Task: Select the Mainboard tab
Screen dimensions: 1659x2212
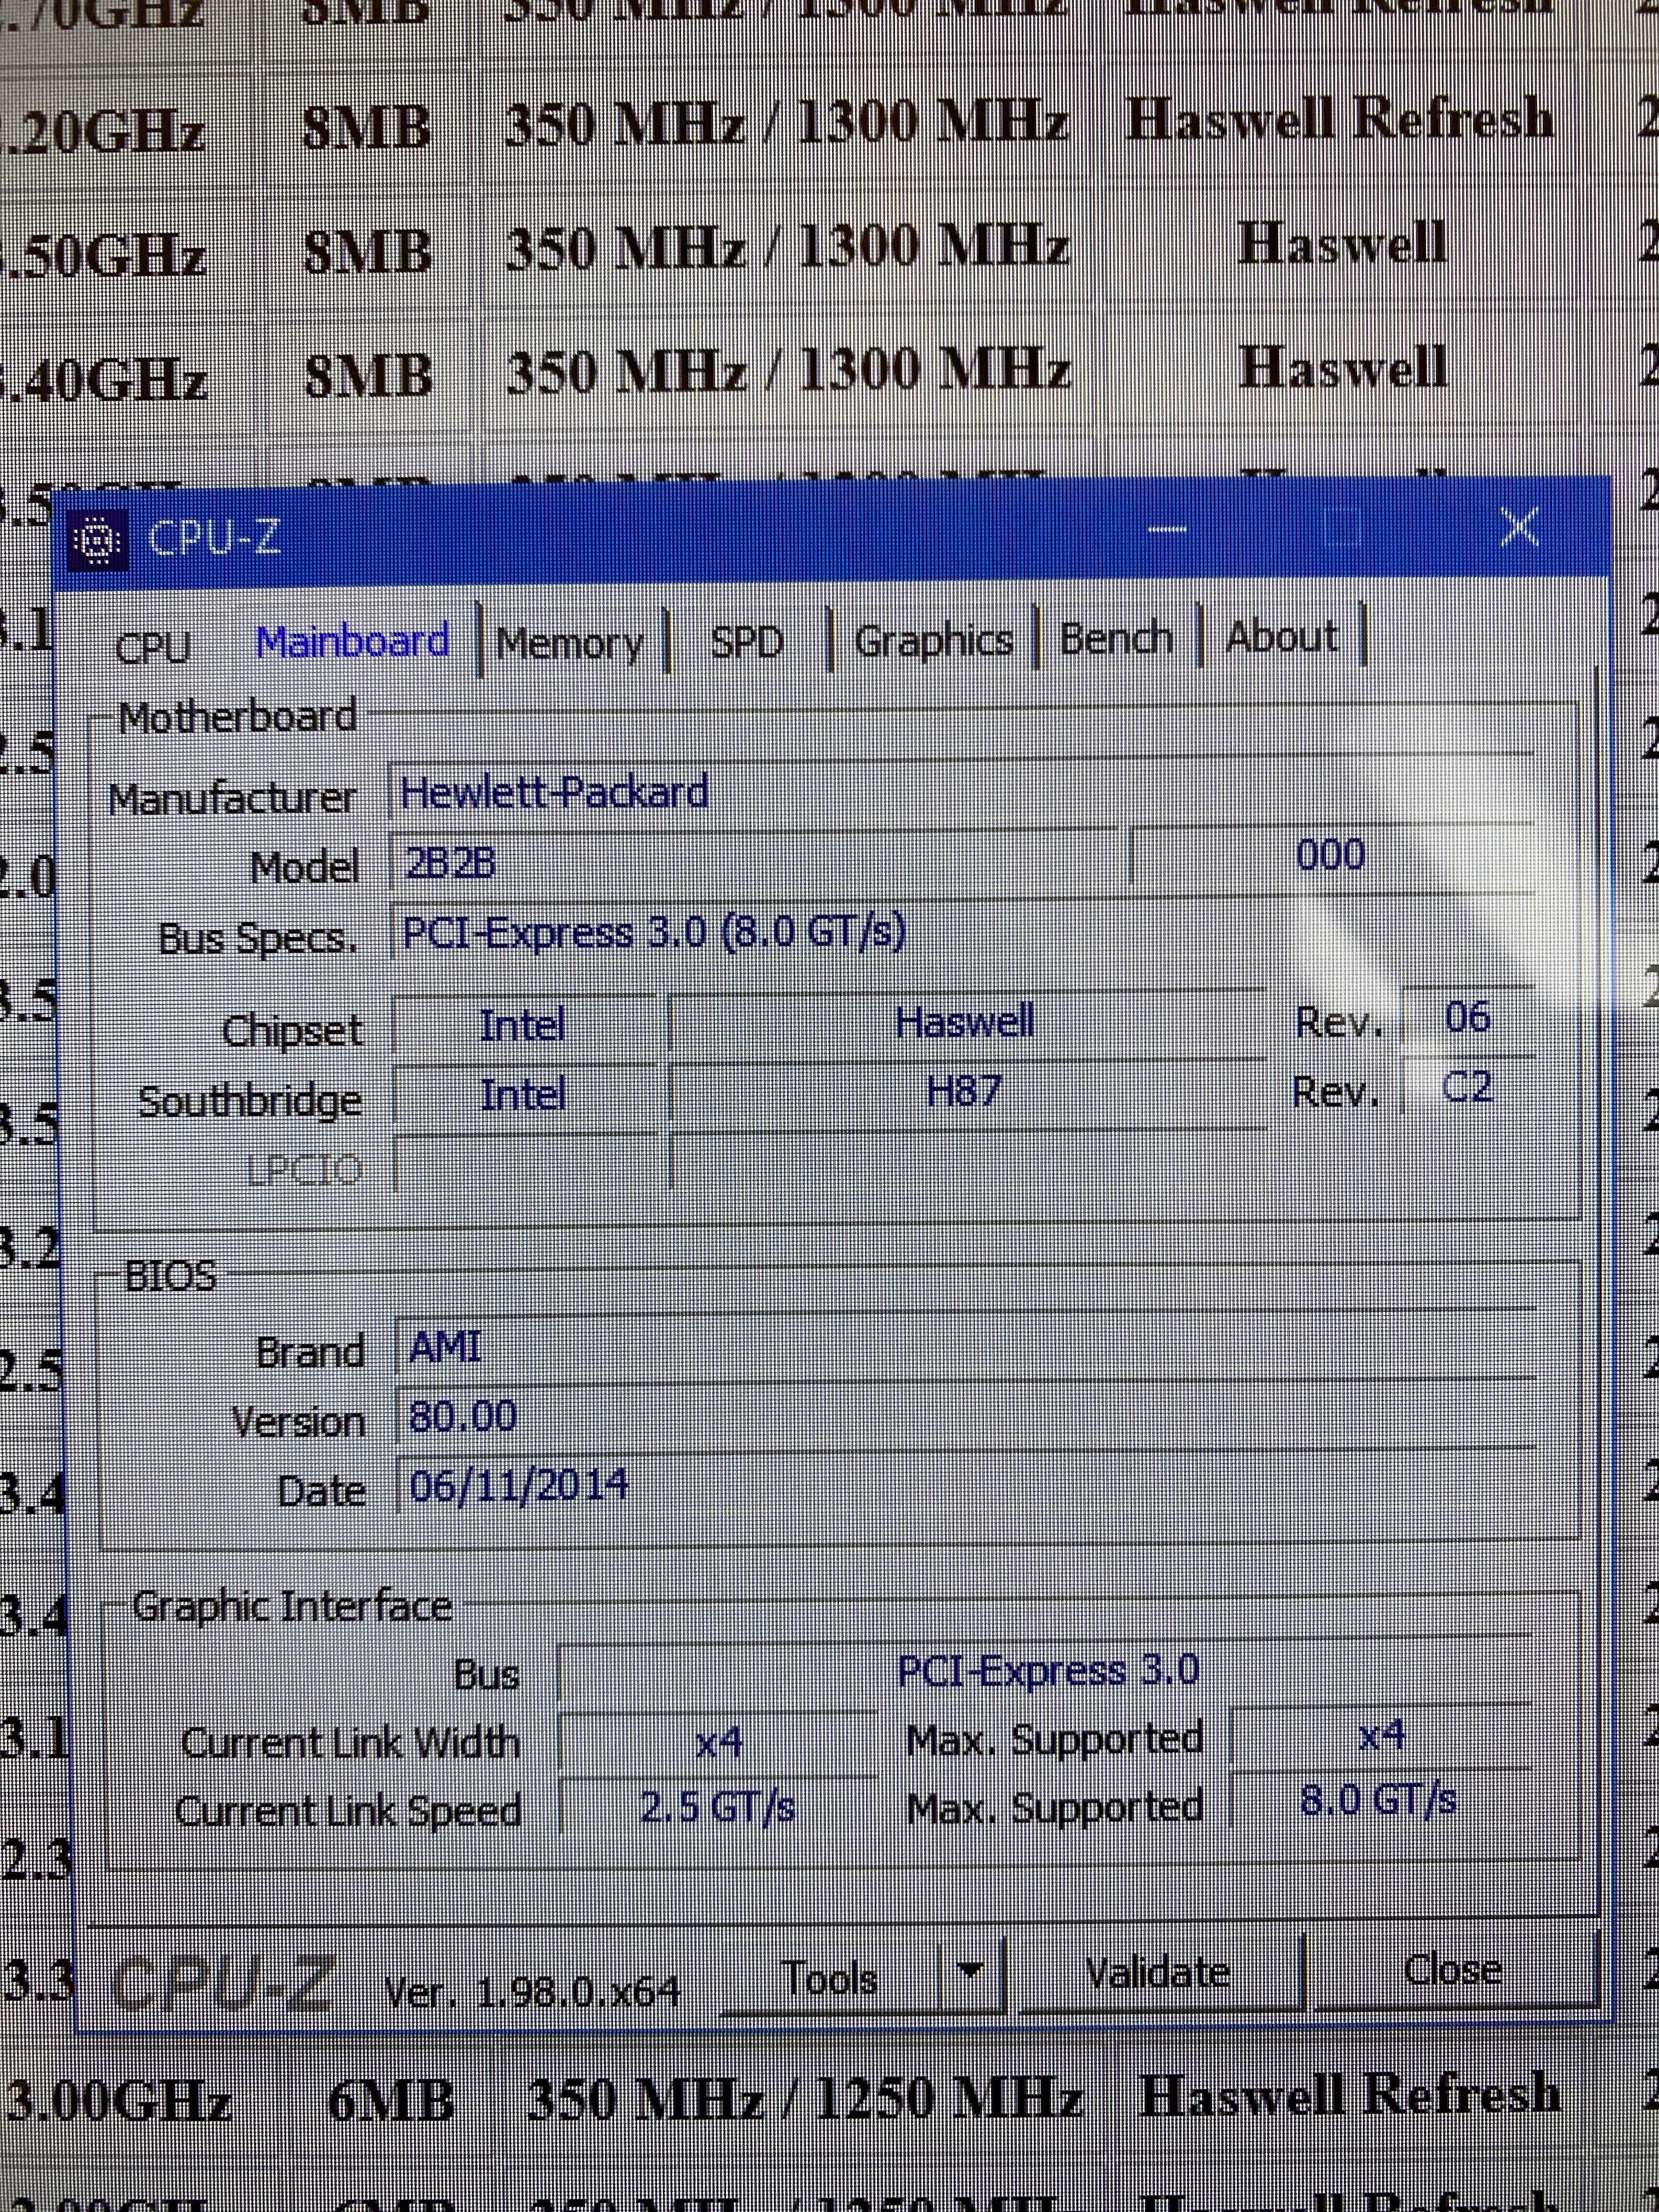Action: point(352,642)
